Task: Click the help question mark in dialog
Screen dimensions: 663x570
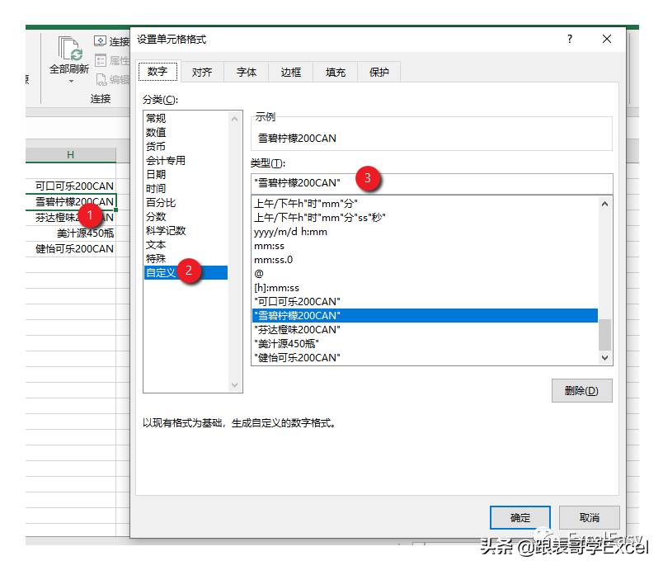Action: [570, 40]
